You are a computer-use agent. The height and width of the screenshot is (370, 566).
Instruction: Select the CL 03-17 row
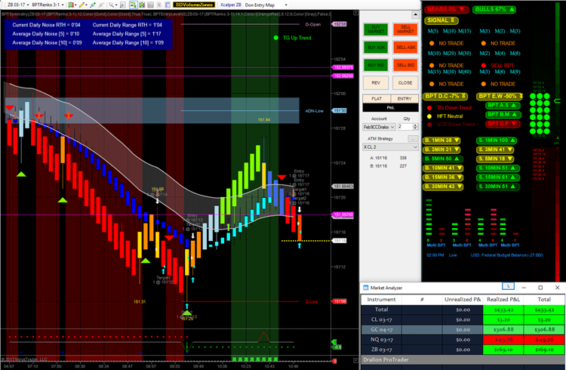point(463,319)
